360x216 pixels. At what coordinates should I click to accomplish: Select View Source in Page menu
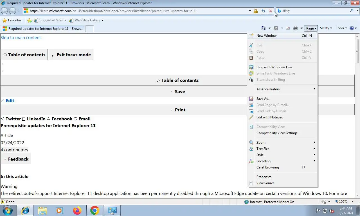pos(282,183)
